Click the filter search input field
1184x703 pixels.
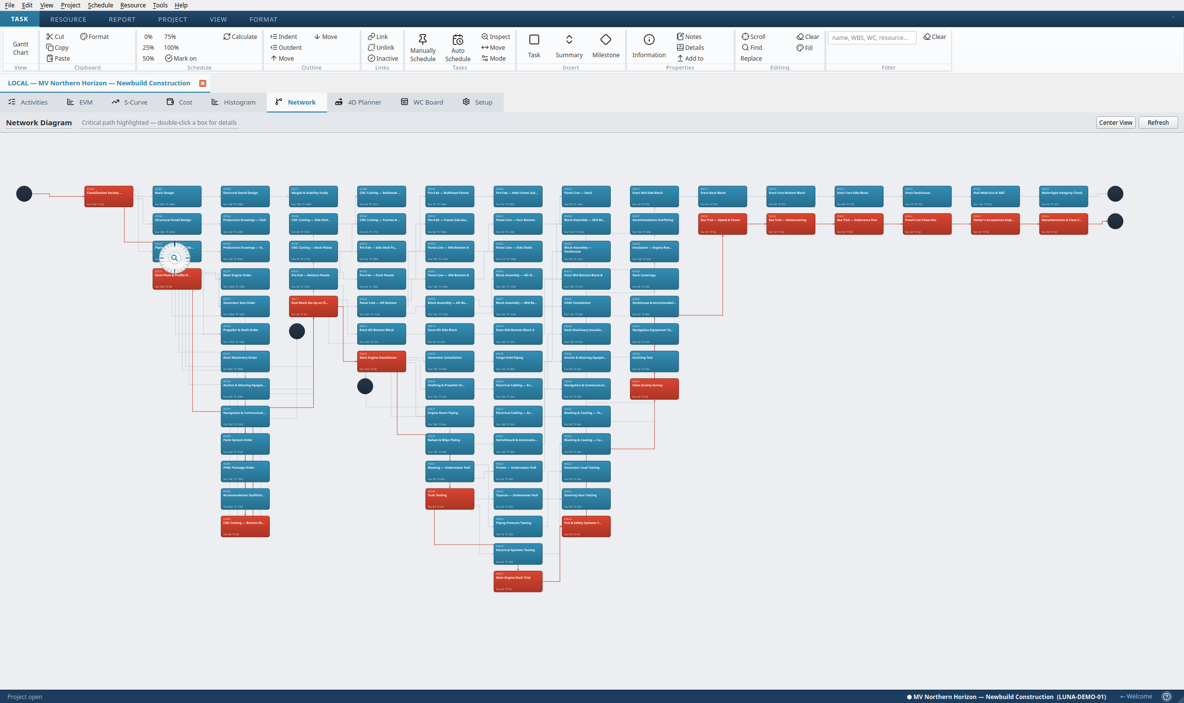(872, 37)
